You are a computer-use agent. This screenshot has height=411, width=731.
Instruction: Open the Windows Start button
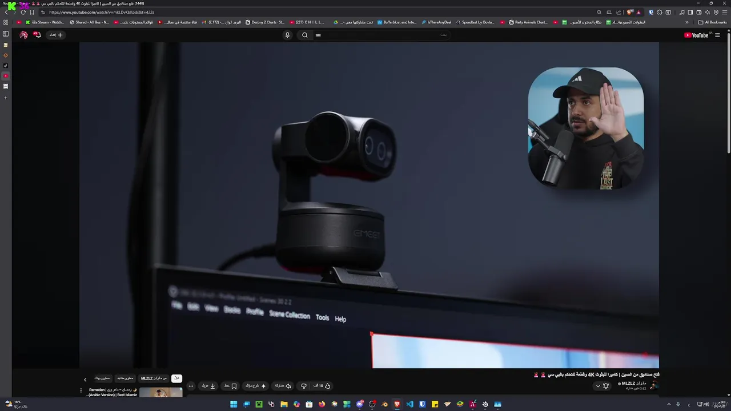(234, 404)
